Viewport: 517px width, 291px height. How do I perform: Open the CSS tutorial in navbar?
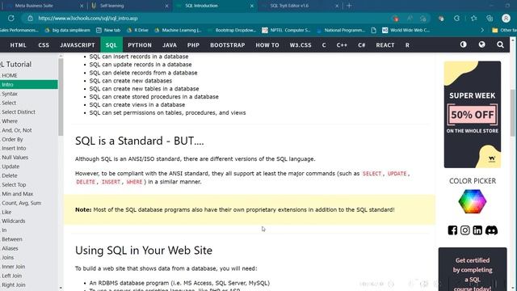point(44,45)
